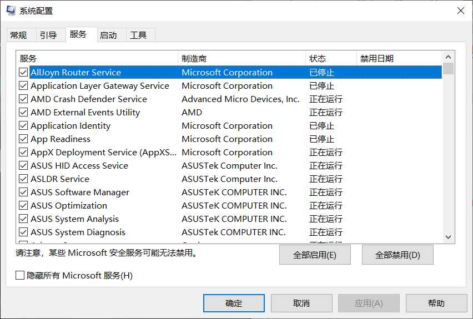
Task: Open help with 帮助 button
Action: coord(436,303)
